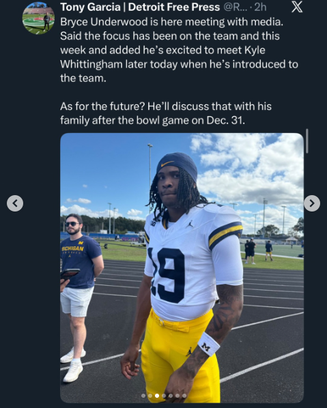Jump to the fourth carousel dot
Viewport: 327px width, 408px height.
(164, 396)
